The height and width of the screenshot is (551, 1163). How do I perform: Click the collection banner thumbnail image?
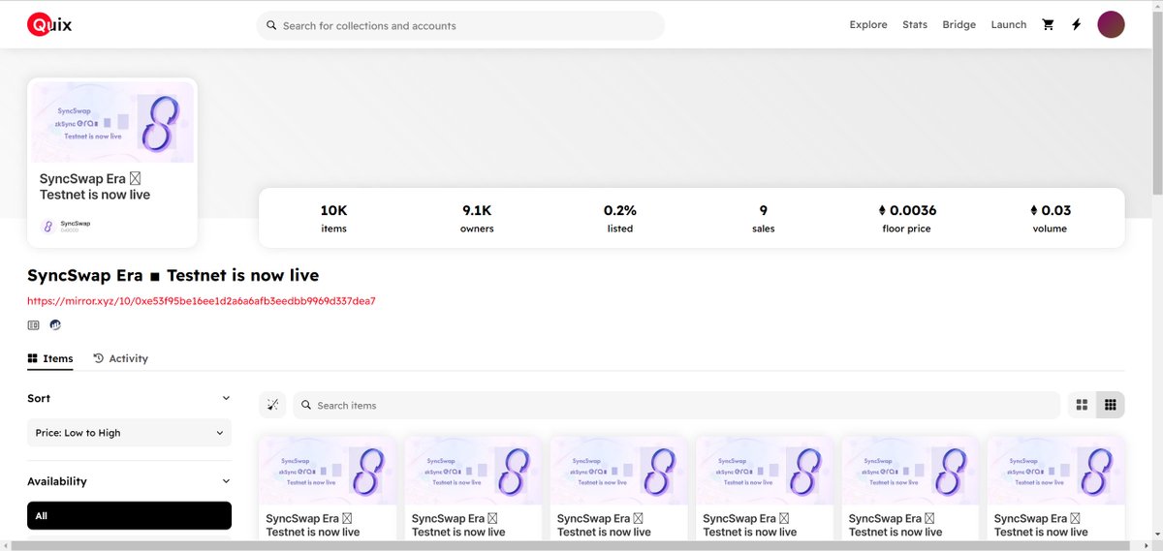coord(112,123)
